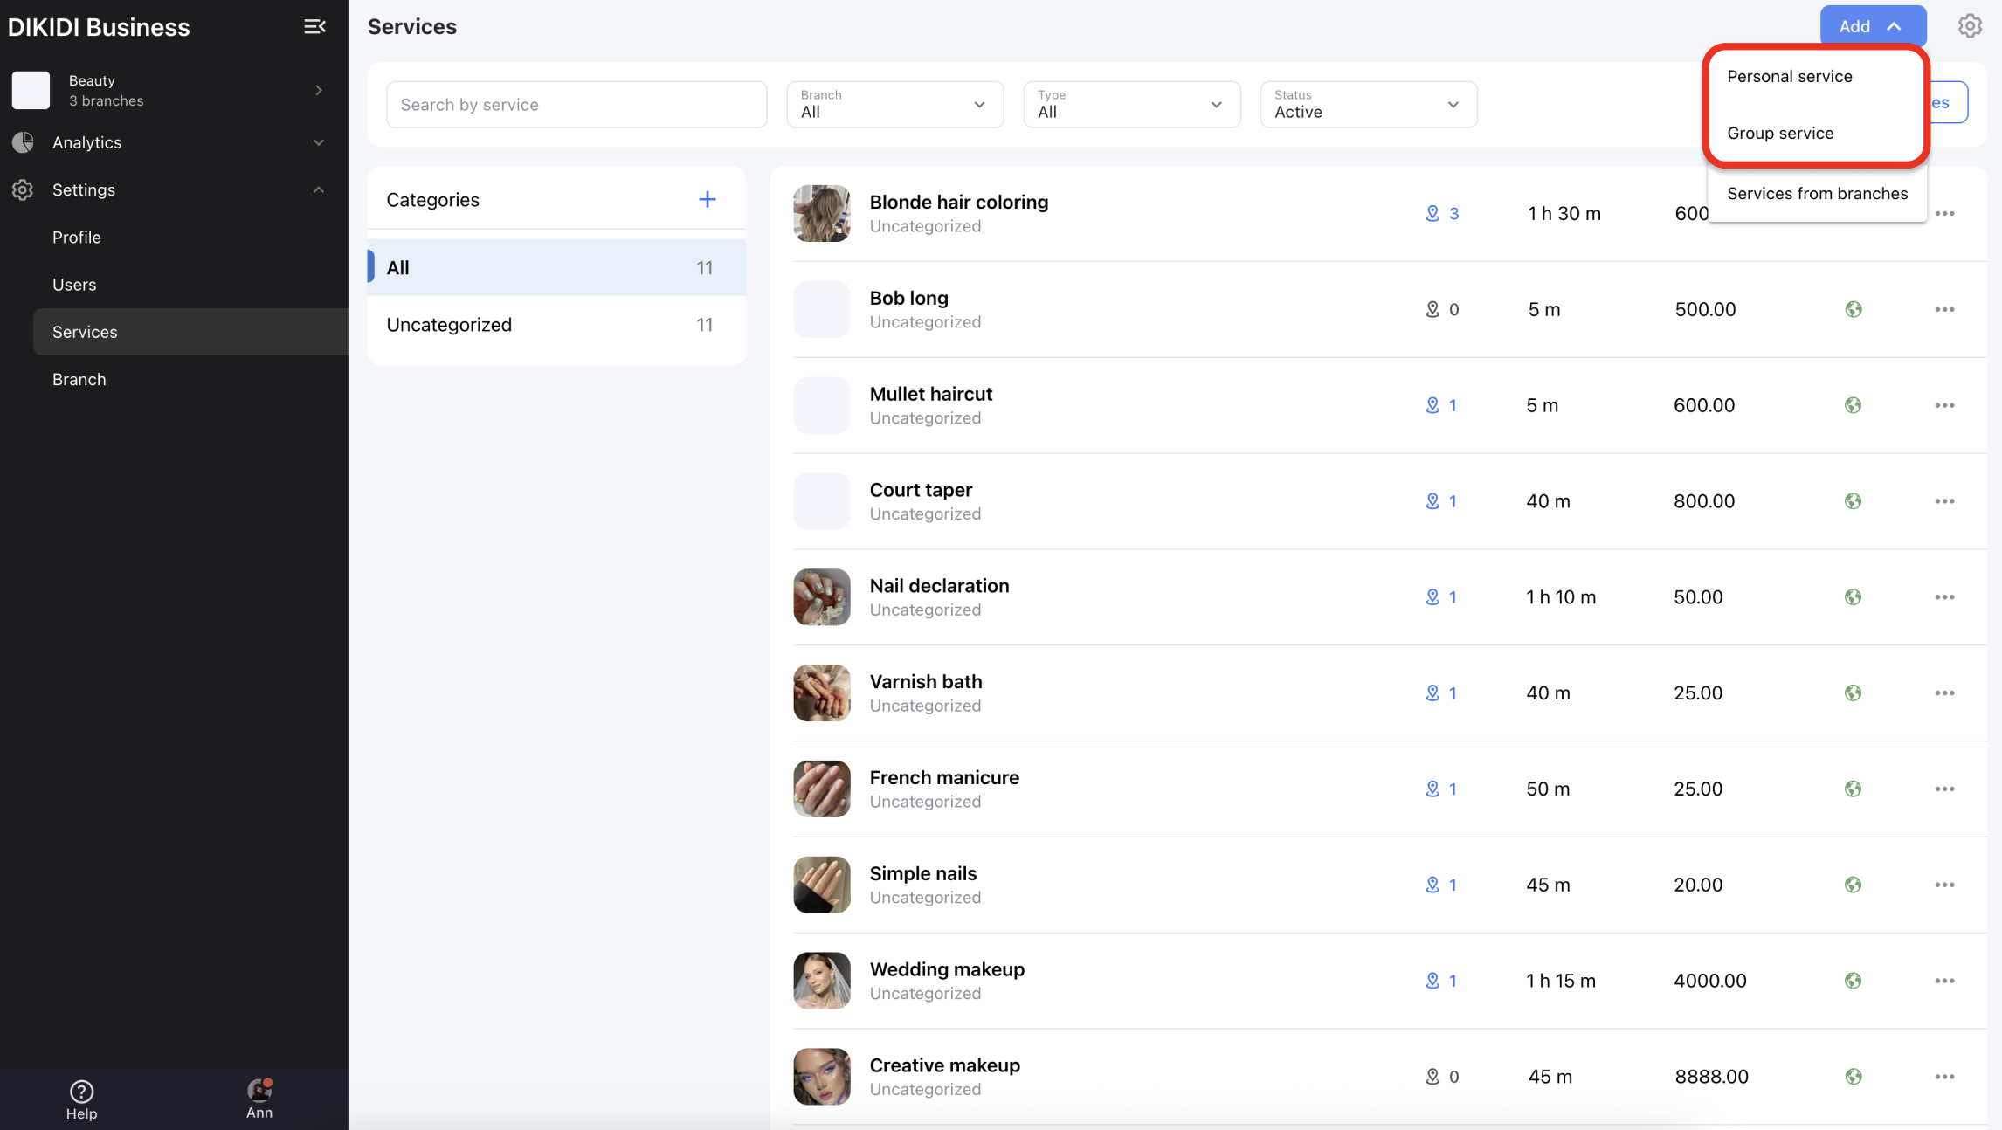Select Services from branches option
The width and height of the screenshot is (2002, 1130).
coord(1817,193)
